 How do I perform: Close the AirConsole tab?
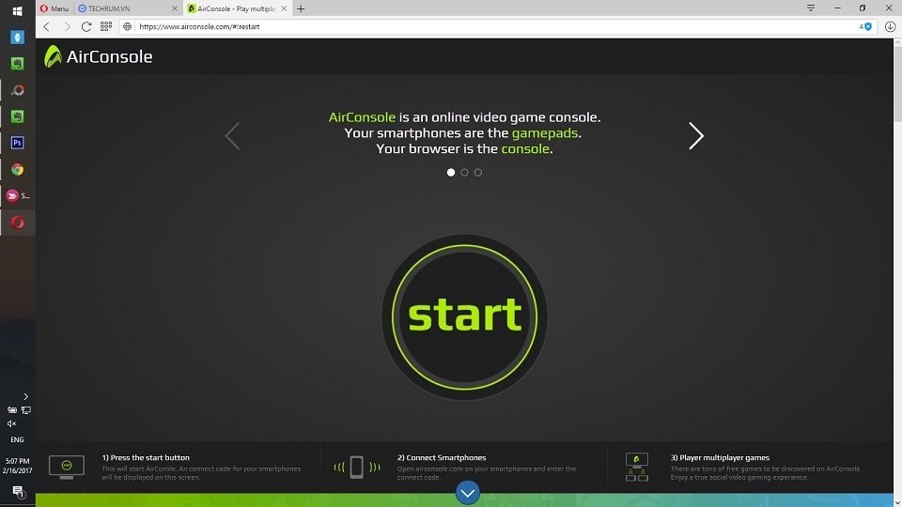[284, 8]
